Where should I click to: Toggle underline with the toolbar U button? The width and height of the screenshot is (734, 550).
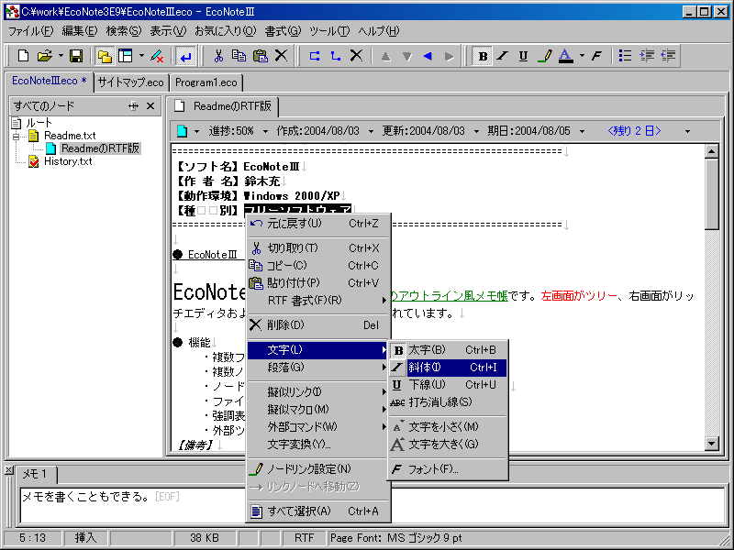(523, 56)
